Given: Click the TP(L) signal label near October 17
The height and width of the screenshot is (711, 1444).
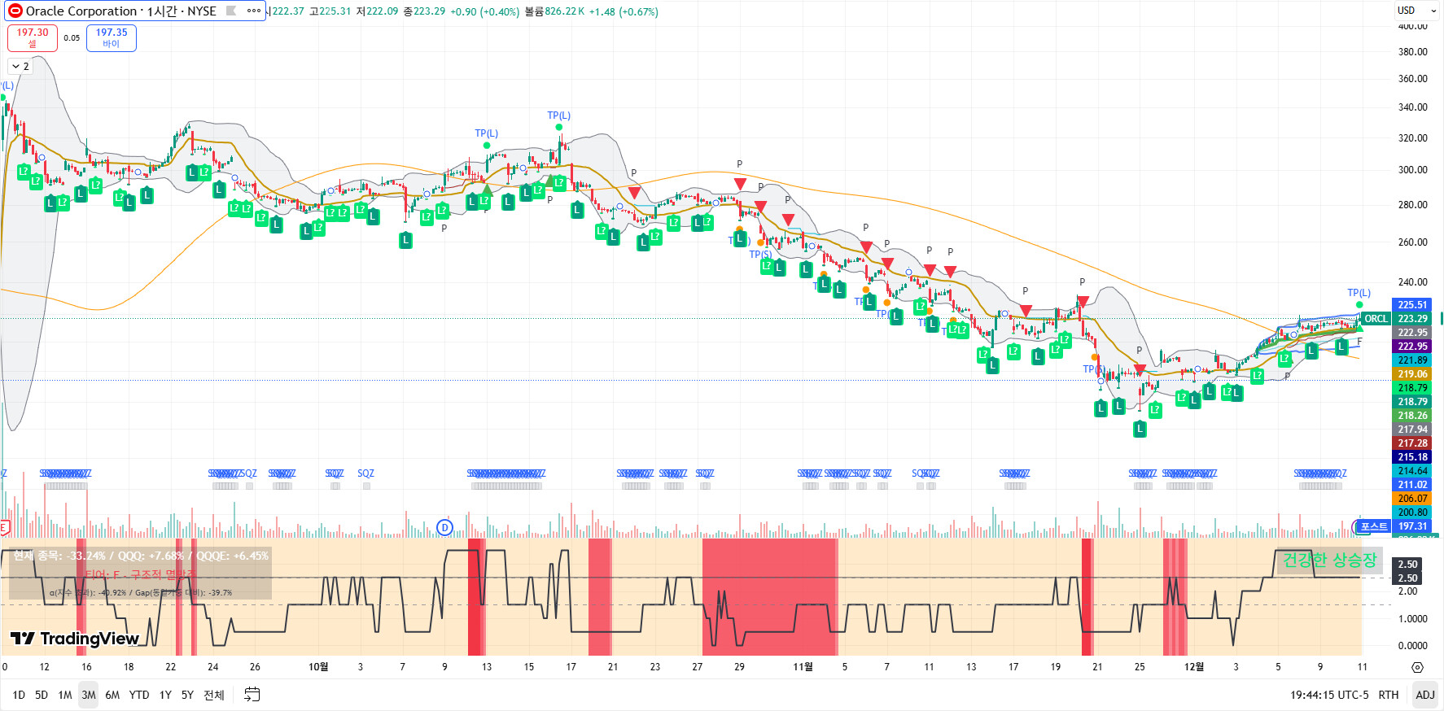Looking at the screenshot, I should (x=559, y=116).
